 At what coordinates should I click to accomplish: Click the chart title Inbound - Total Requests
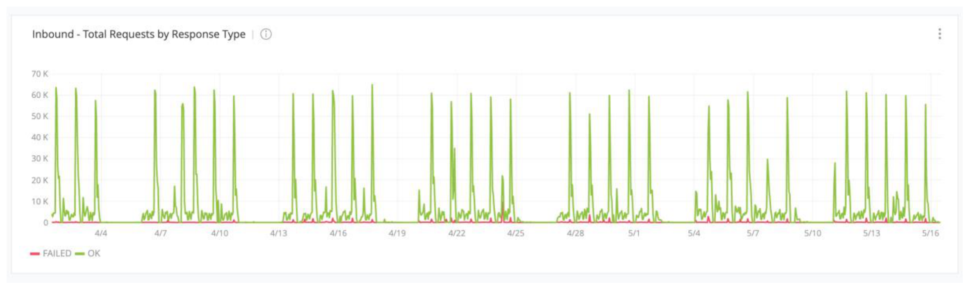[x=139, y=34]
